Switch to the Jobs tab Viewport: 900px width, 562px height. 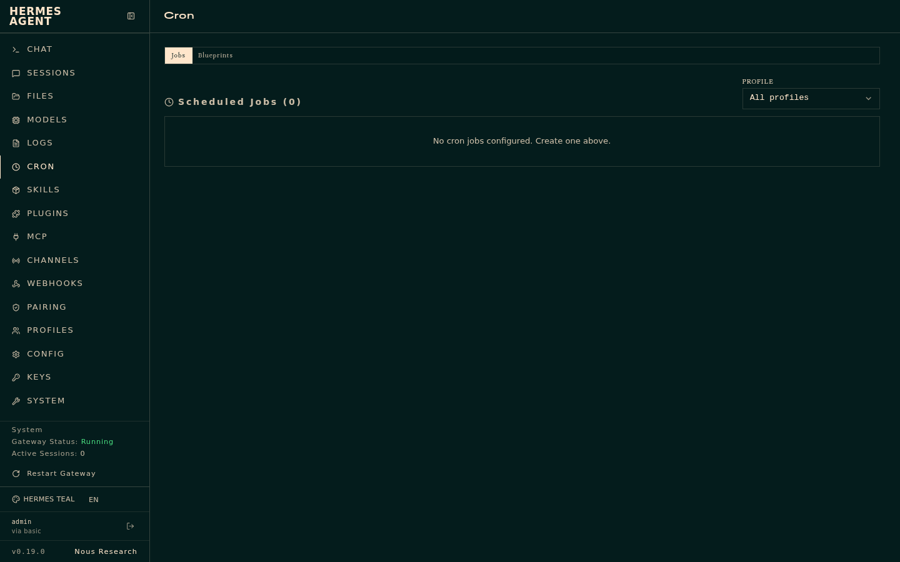(x=178, y=56)
